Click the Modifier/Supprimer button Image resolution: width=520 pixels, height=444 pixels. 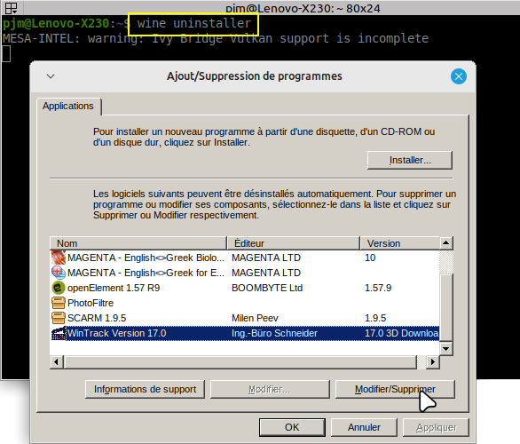coord(395,389)
